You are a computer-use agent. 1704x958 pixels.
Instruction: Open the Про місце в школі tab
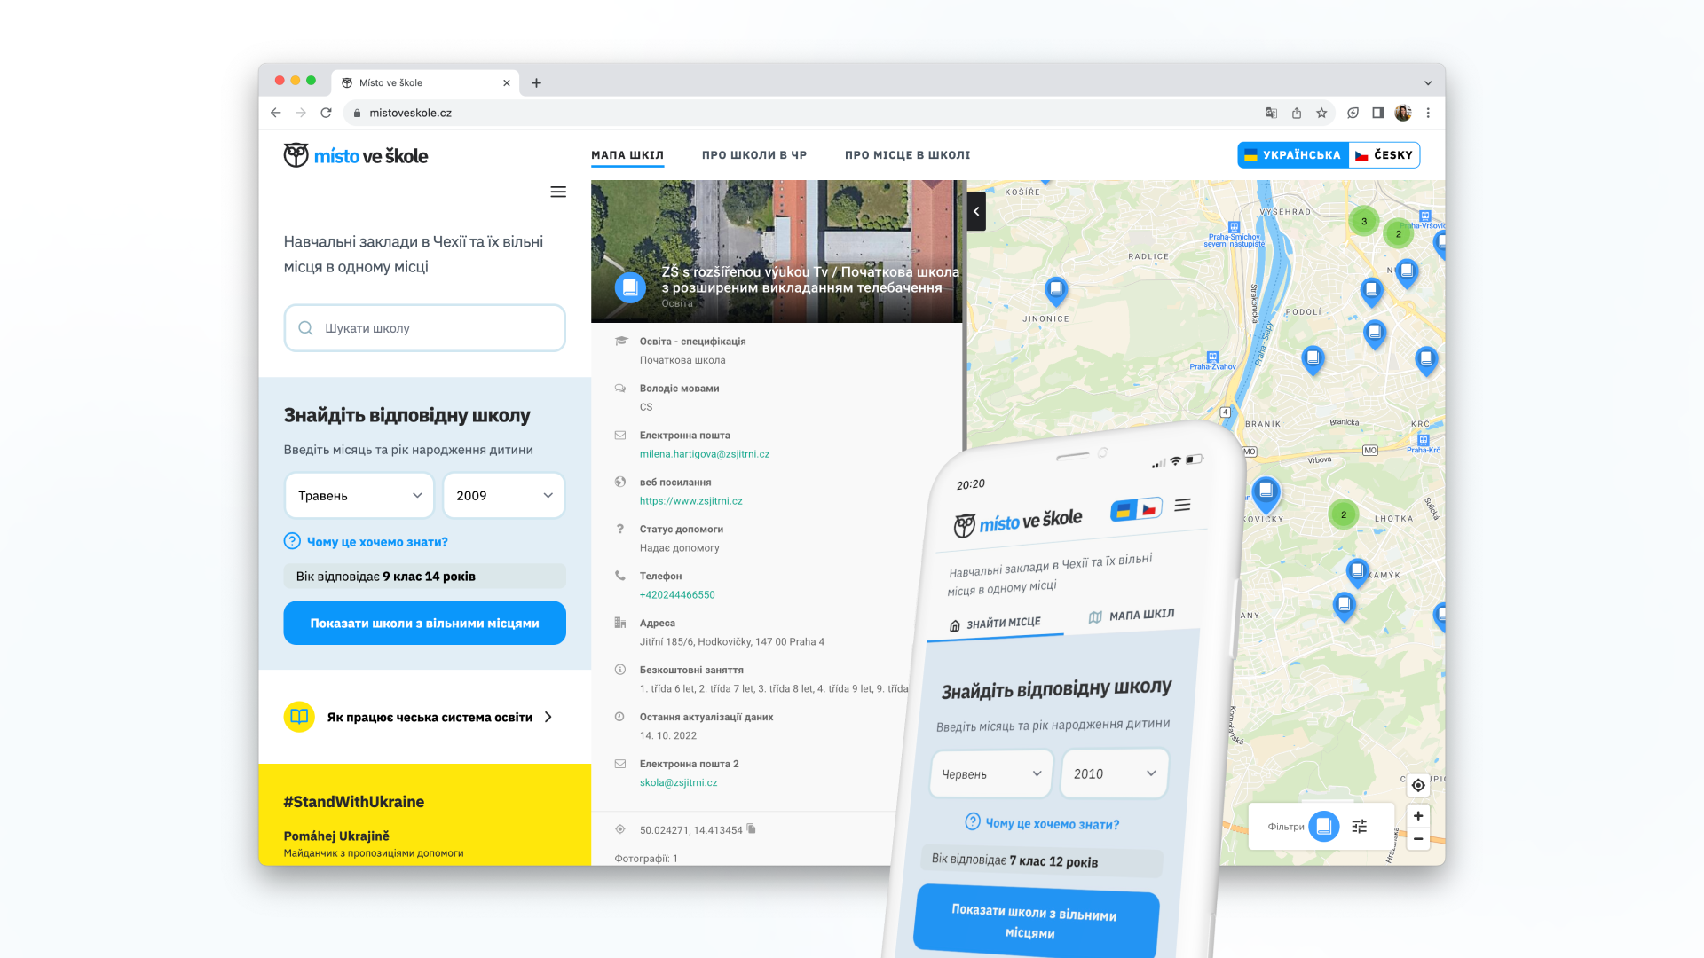point(907,155)
